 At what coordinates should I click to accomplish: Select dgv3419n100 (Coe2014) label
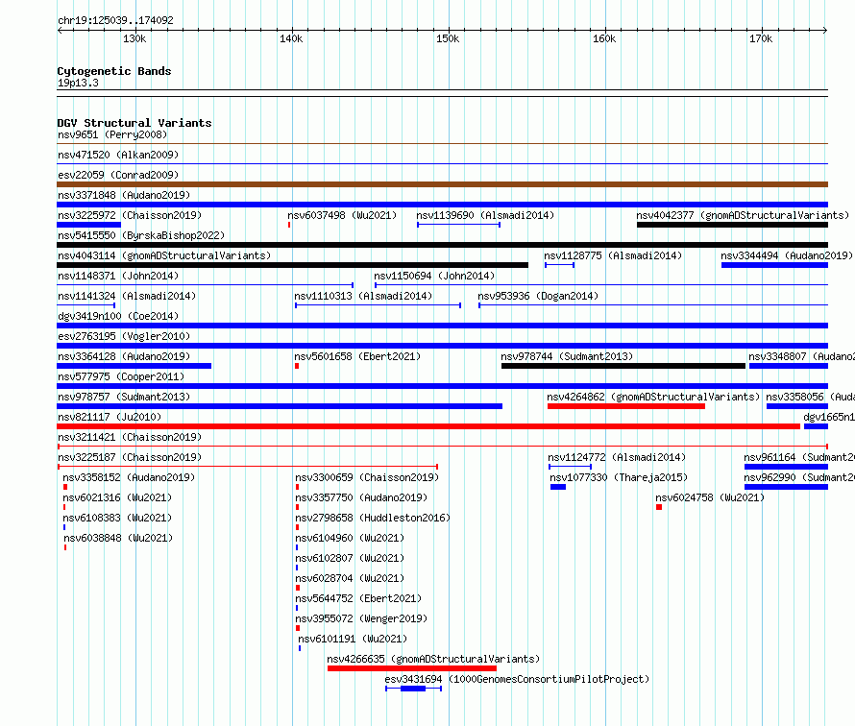(118, 316)
